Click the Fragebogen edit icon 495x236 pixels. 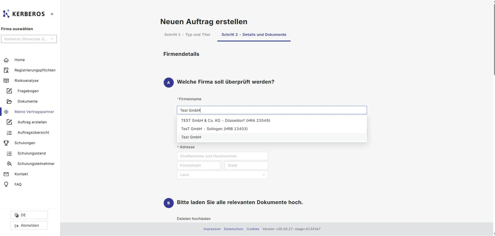pos(9,91)
